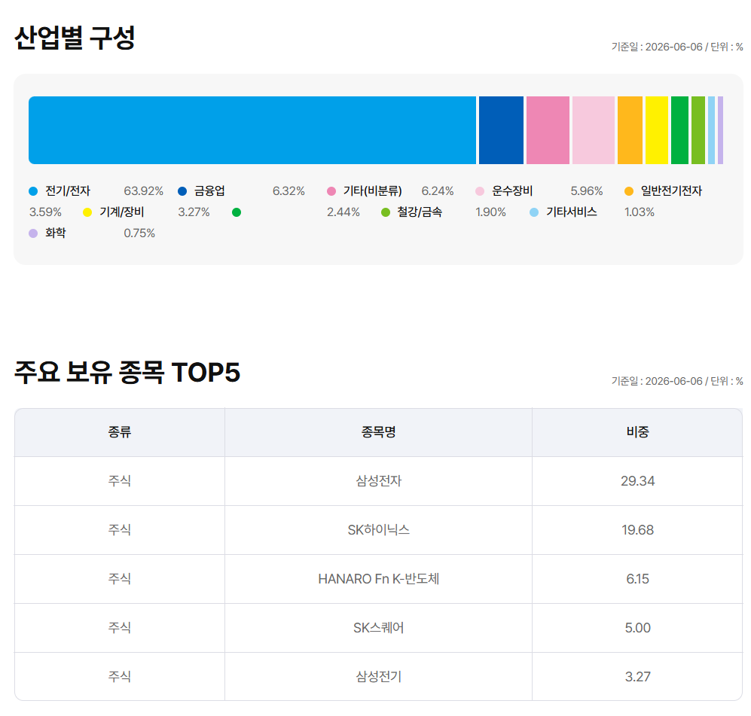This screenshot has height=716, width=751.
Task: Click the unlabeled green legend dot
Action: 236,212
